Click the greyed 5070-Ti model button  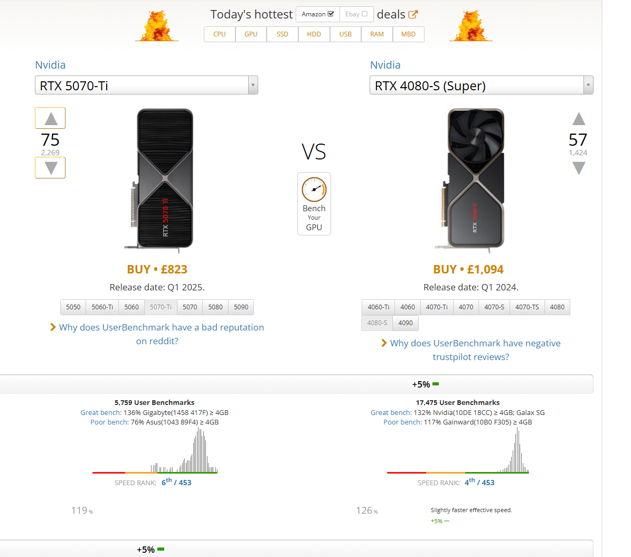pyautogui.click(x=161, y=307)
